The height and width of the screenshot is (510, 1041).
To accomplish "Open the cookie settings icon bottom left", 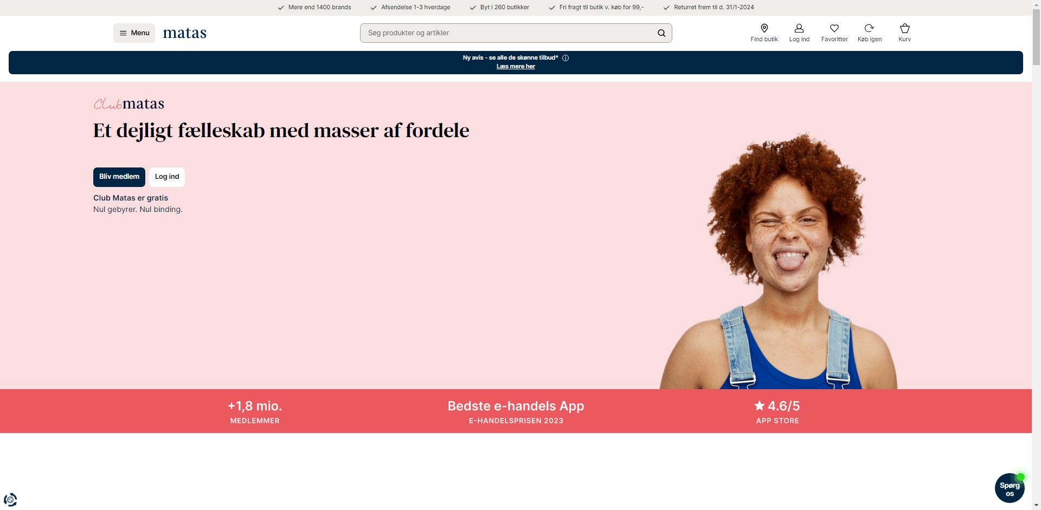I will click(x=10, y=499).
